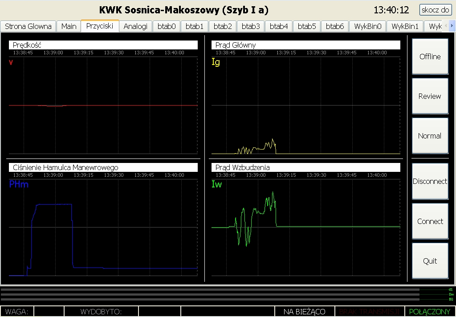Click the 13:38:45 tick on Ciśnienie chart

(23, 175)
